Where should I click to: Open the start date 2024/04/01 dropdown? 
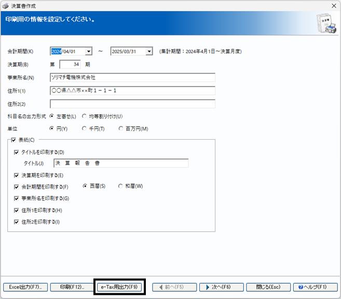pyautogui.click(x=89, y=51)
